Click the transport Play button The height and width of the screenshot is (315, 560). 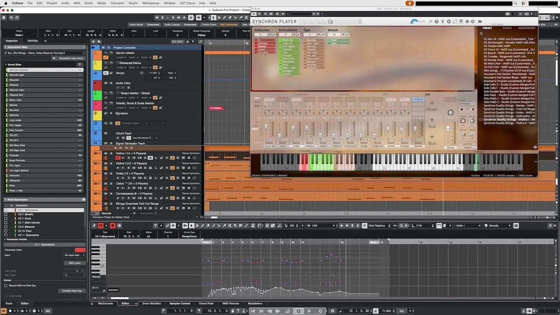309,311
